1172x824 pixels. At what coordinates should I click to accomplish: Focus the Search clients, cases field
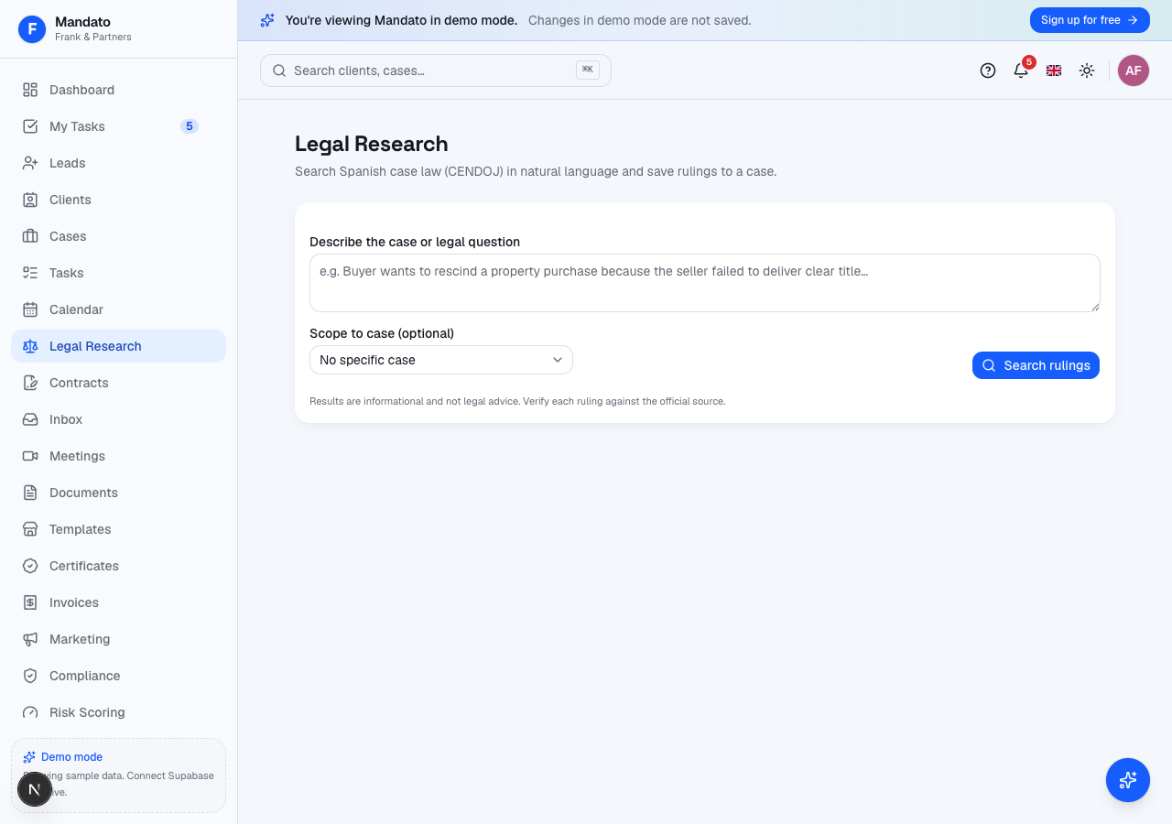point(436,70)
